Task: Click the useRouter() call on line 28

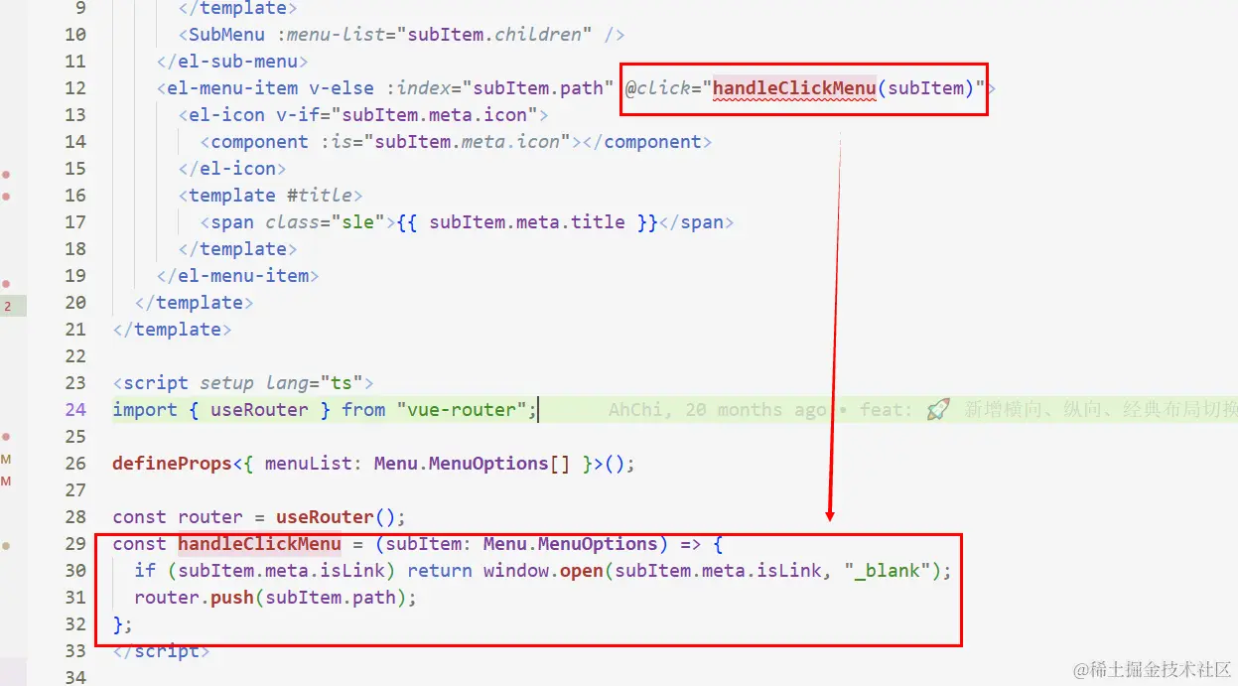Action: tap(336, 517)
